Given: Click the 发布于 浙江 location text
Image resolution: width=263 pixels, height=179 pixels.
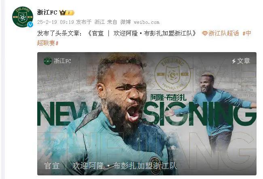Looking at the screenshot, I should pos(90,22).
